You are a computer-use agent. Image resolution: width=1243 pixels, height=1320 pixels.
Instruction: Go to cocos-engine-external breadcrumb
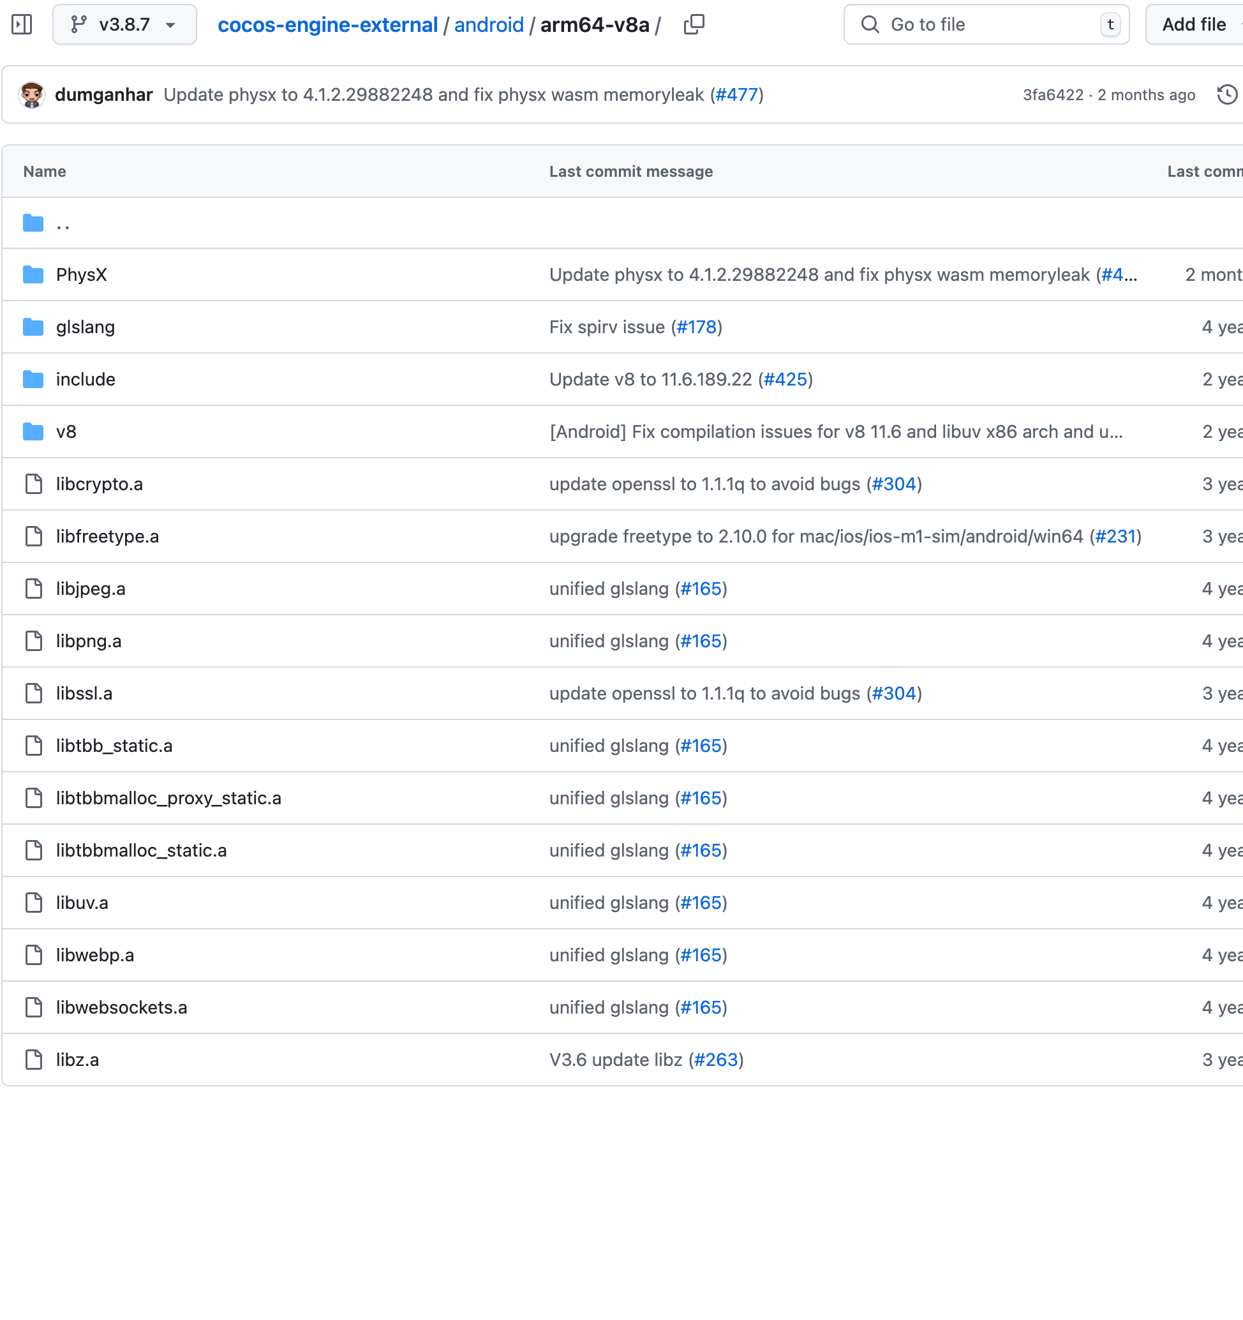coord(327,24)
